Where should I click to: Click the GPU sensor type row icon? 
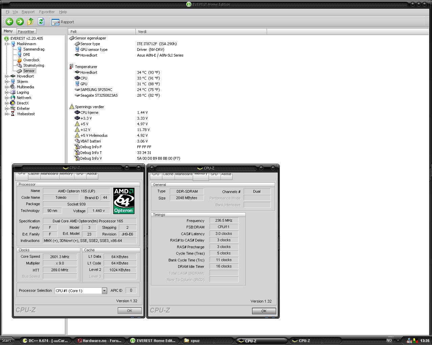[x=77, y=50]
